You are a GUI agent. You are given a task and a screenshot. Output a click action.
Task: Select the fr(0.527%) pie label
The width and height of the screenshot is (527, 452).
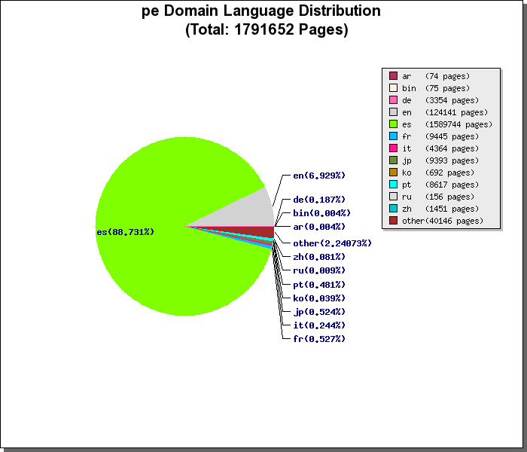(x=319, y=339)
